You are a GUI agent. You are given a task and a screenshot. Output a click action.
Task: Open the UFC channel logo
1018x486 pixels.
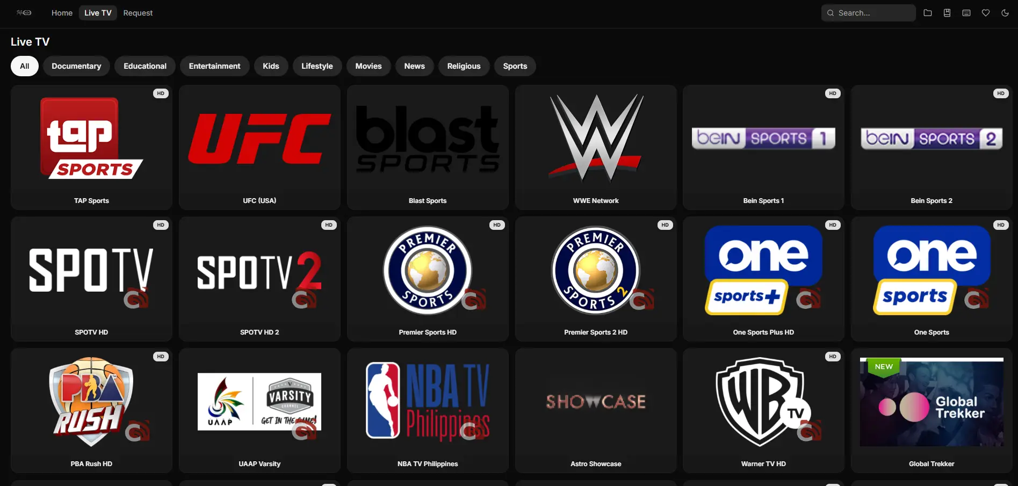point(259,139)
